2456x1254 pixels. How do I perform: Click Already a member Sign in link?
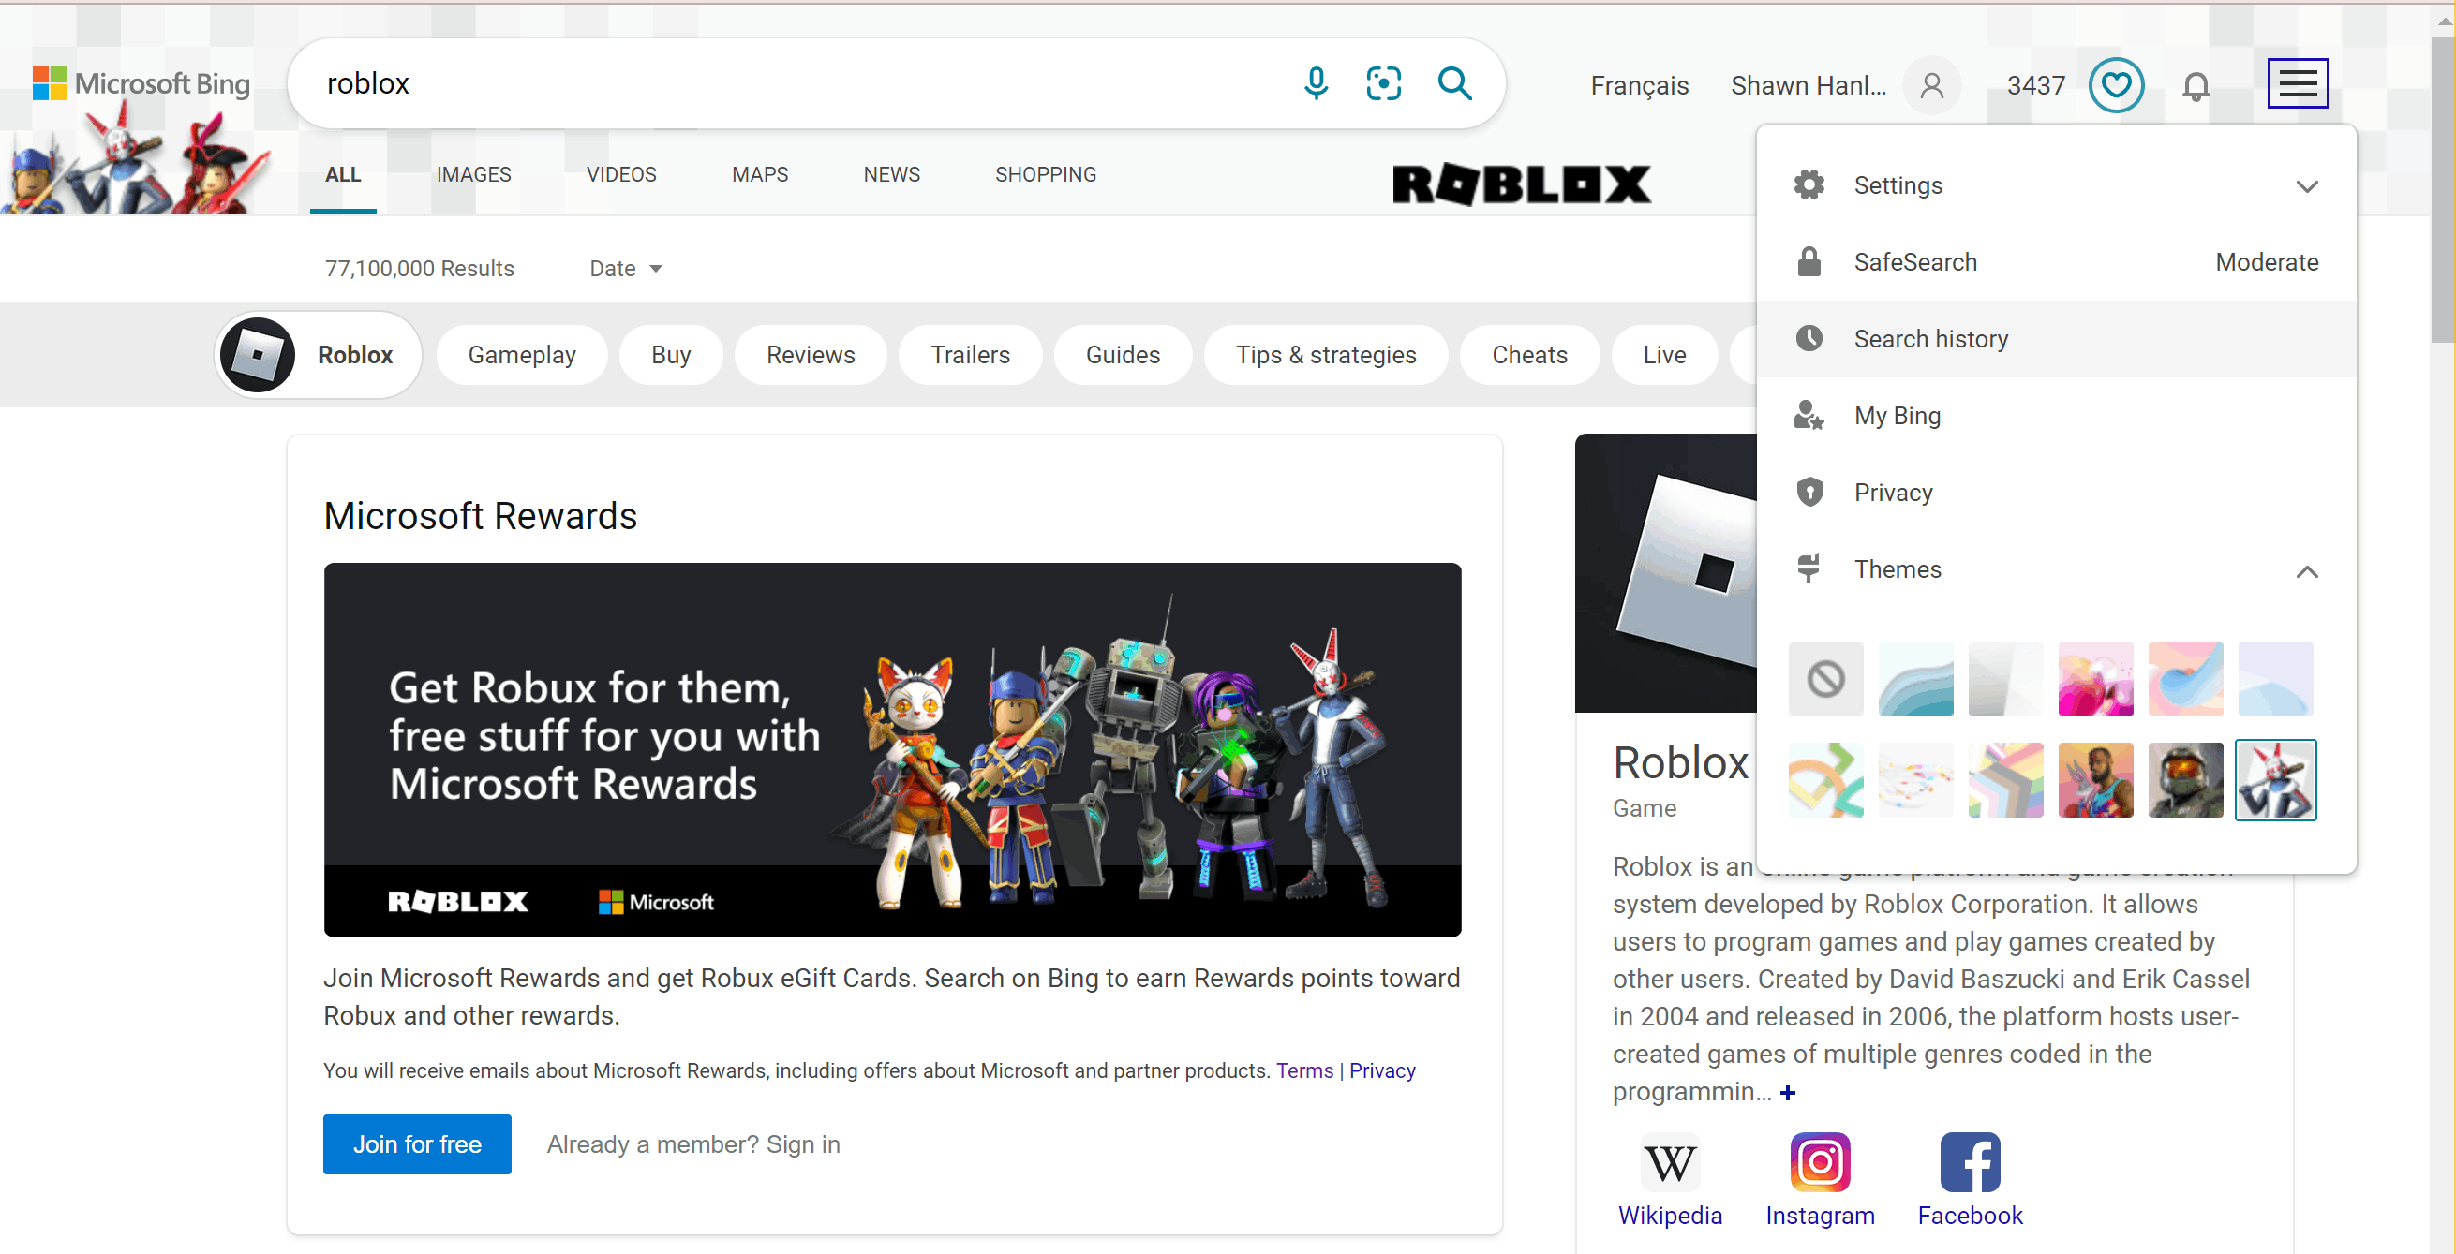click(x=692, y=1145)
